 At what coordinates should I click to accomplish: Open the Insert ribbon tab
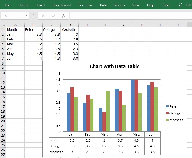[41, 5]
